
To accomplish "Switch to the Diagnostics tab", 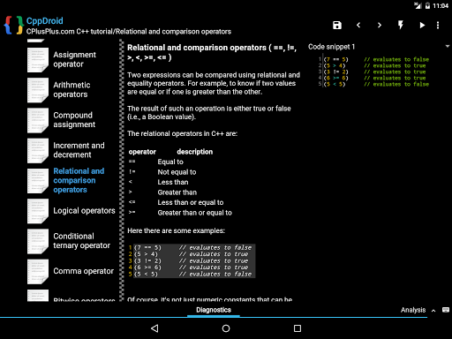I will (214, 310).
